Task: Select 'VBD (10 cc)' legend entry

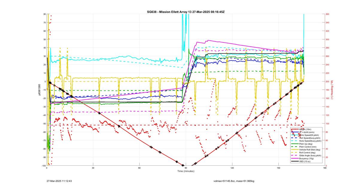Action: (x=305, y=161)
